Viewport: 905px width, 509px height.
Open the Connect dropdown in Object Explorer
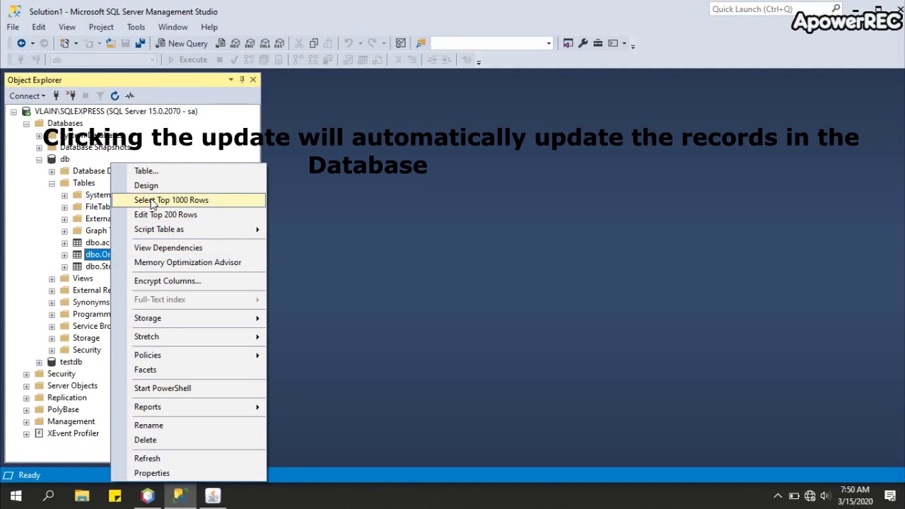point(27,95)
